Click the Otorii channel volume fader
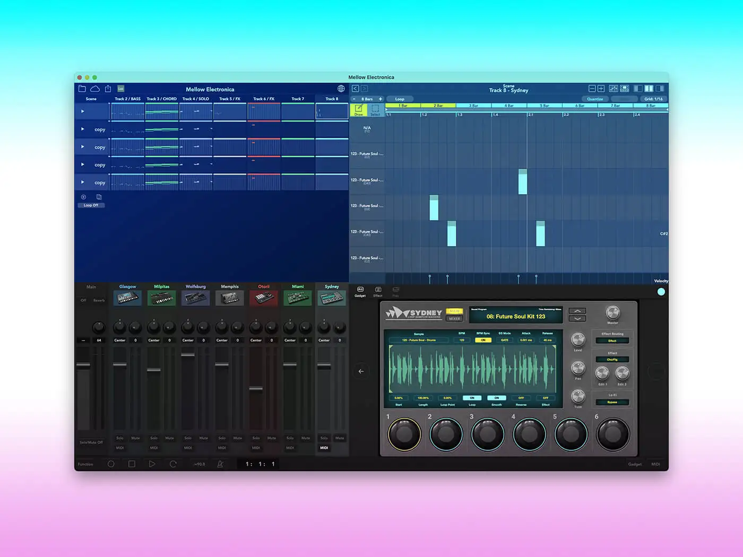The width and height of the screenshot is (743, 557). click(256, 388)
